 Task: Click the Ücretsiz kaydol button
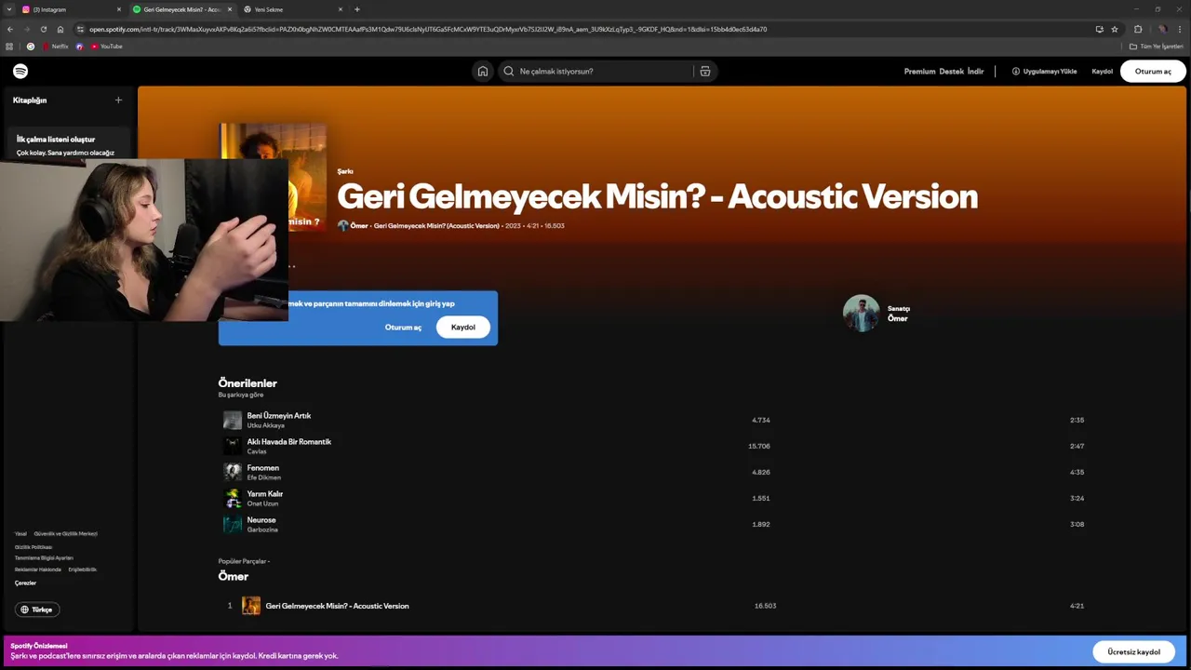click(1134, 651)
